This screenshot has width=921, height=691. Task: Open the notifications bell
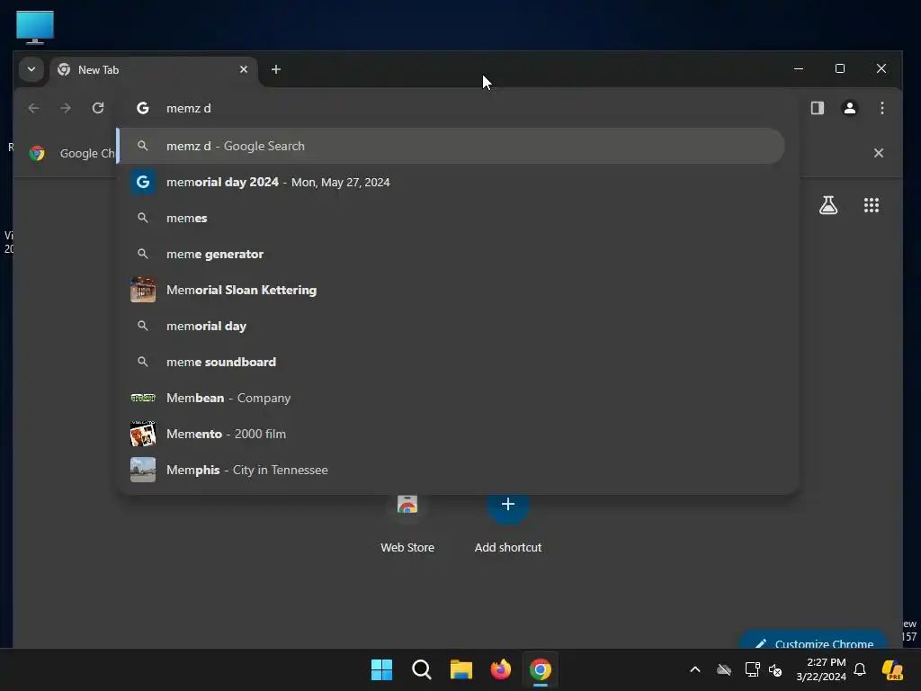tap(860, 669)
